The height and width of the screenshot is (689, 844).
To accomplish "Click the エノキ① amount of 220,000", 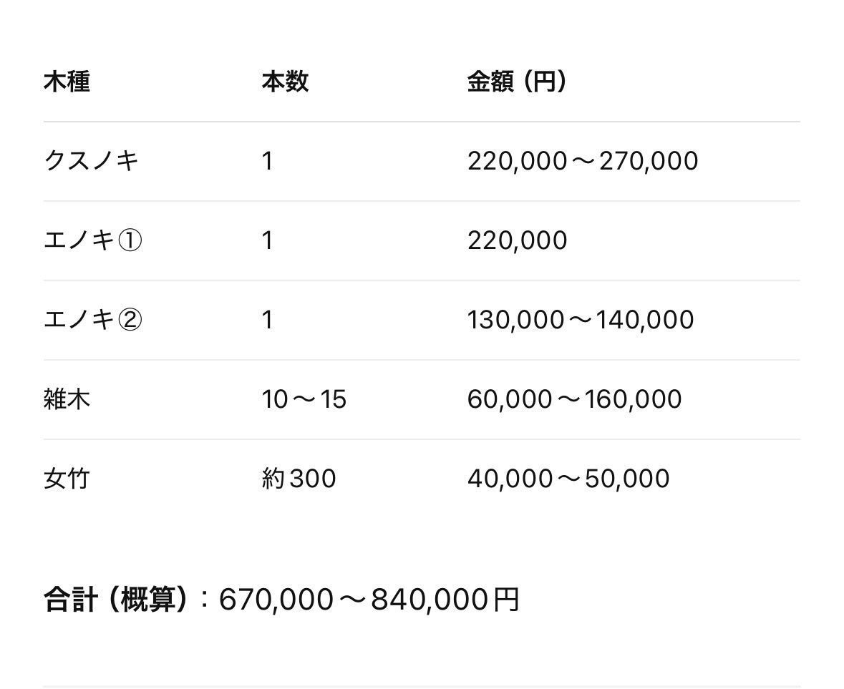I will (x=517, y=240).
